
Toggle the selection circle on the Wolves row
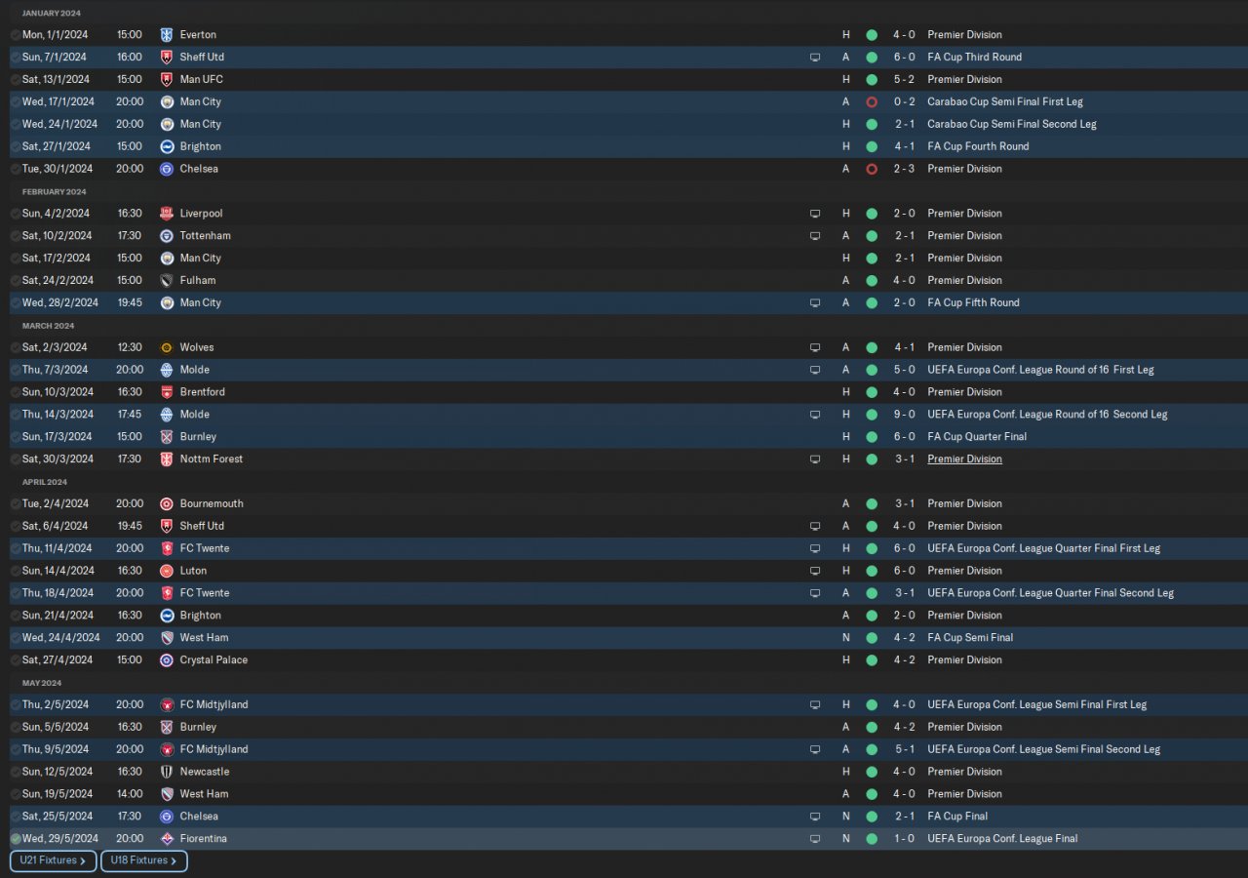(16, 348)
